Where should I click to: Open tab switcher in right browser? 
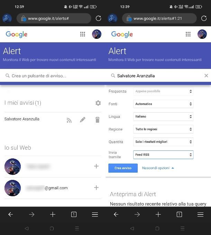(x=179, y=215)
